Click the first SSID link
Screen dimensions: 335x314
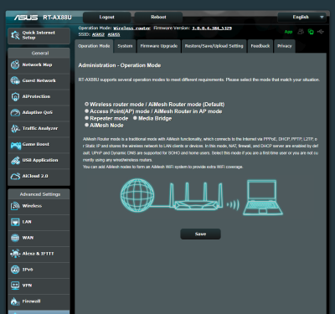click(x=98, y=34)
